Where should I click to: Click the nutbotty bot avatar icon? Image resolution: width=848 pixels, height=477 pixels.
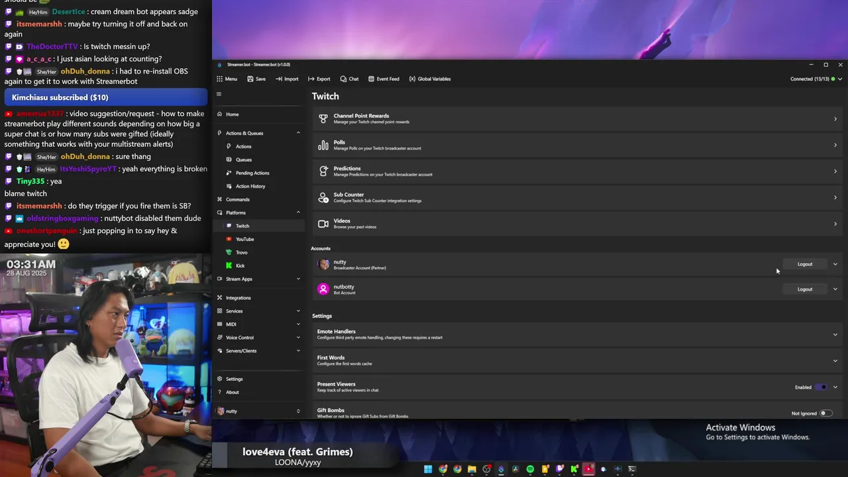click(x=323, y=290)
